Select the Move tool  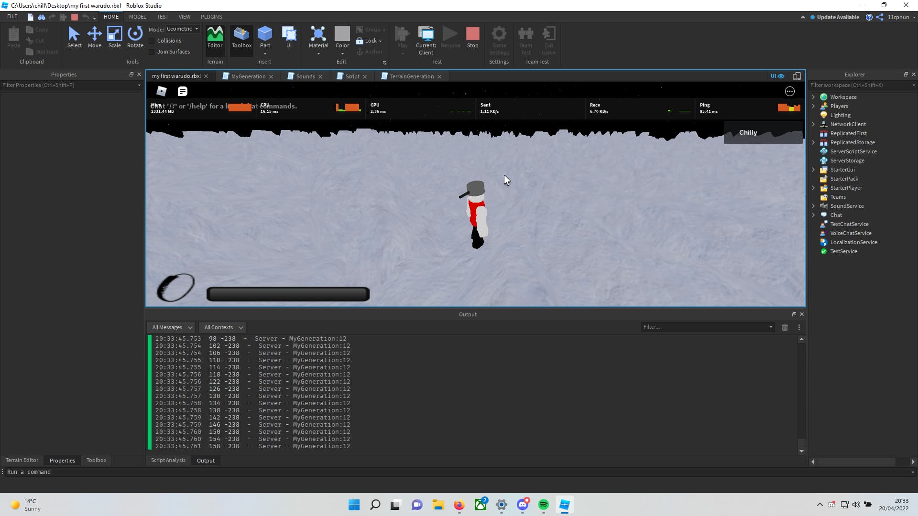point(94,37)
